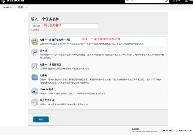Click the user profile icon in header
Screen dimensions: 193x135
tap(174, 1)
